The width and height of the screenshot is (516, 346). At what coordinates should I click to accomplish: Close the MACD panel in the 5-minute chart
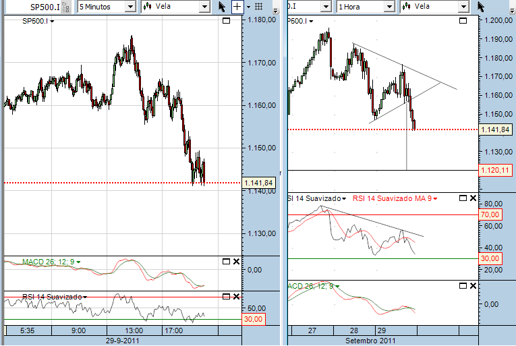[236, 262]
